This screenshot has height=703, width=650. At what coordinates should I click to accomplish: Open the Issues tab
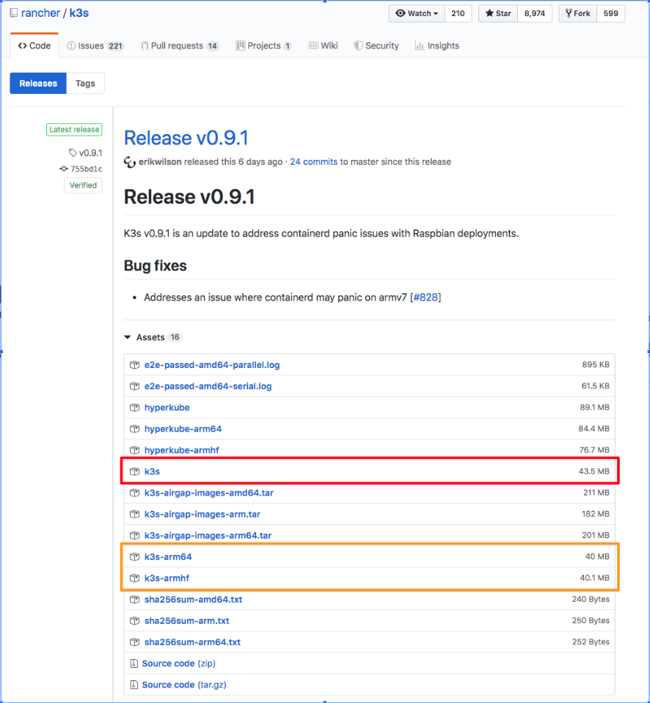95,45
